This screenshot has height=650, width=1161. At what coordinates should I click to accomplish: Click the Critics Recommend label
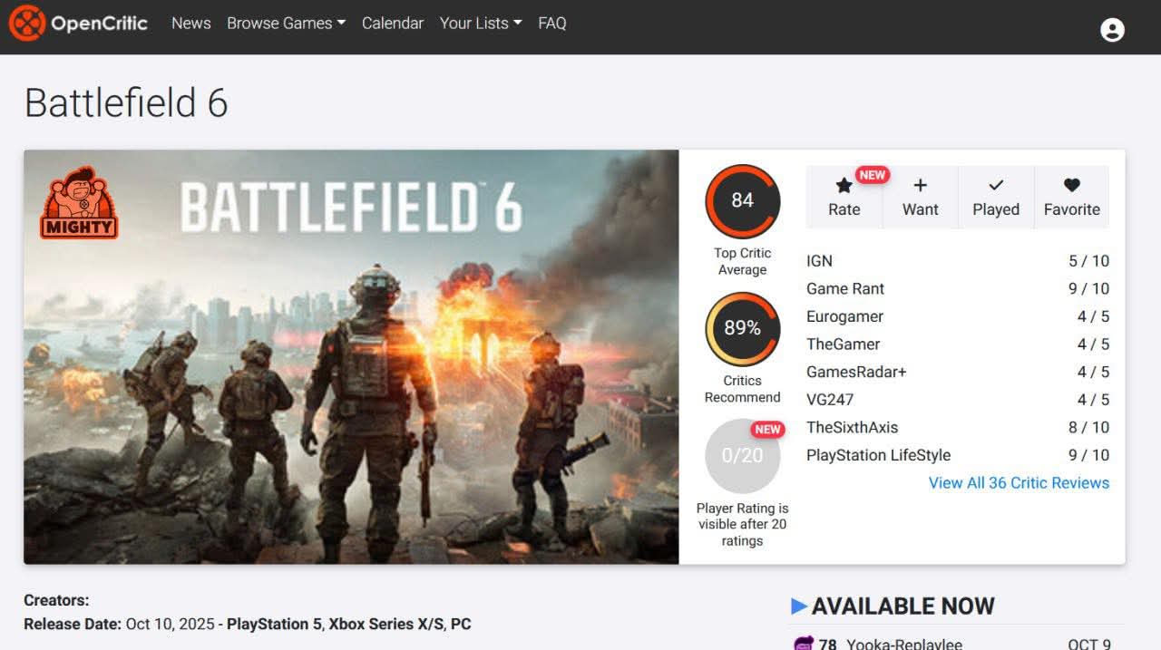coord(743,389)
